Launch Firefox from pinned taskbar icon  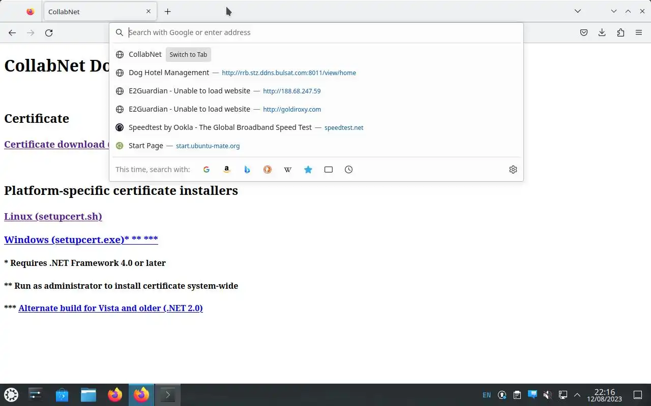pyautogui.click(x=115, y=395)
